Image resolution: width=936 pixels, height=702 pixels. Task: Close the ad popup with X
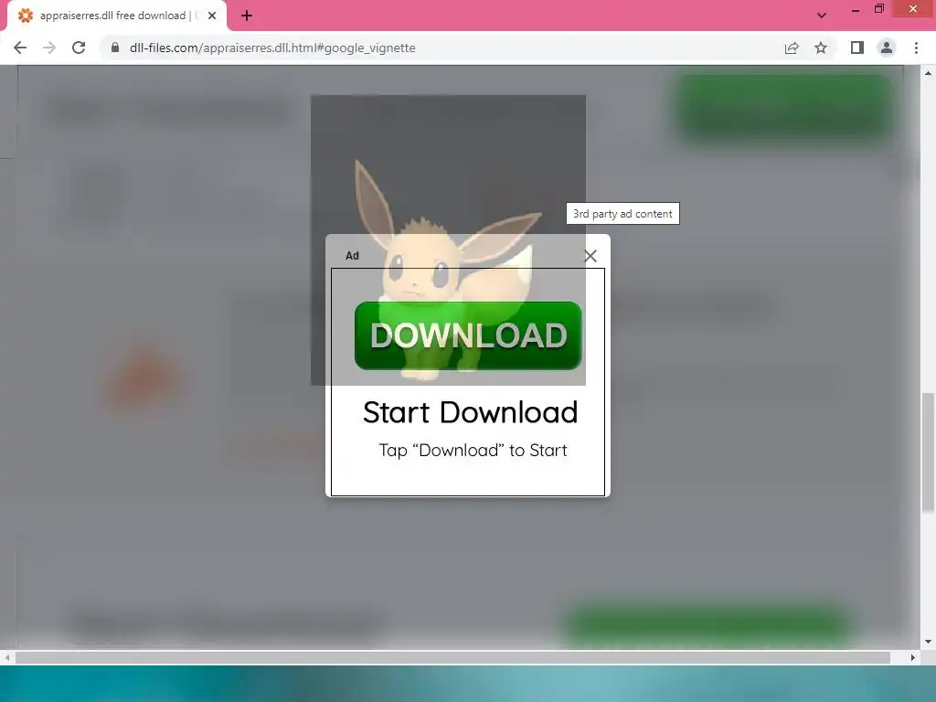coord(590,256)
